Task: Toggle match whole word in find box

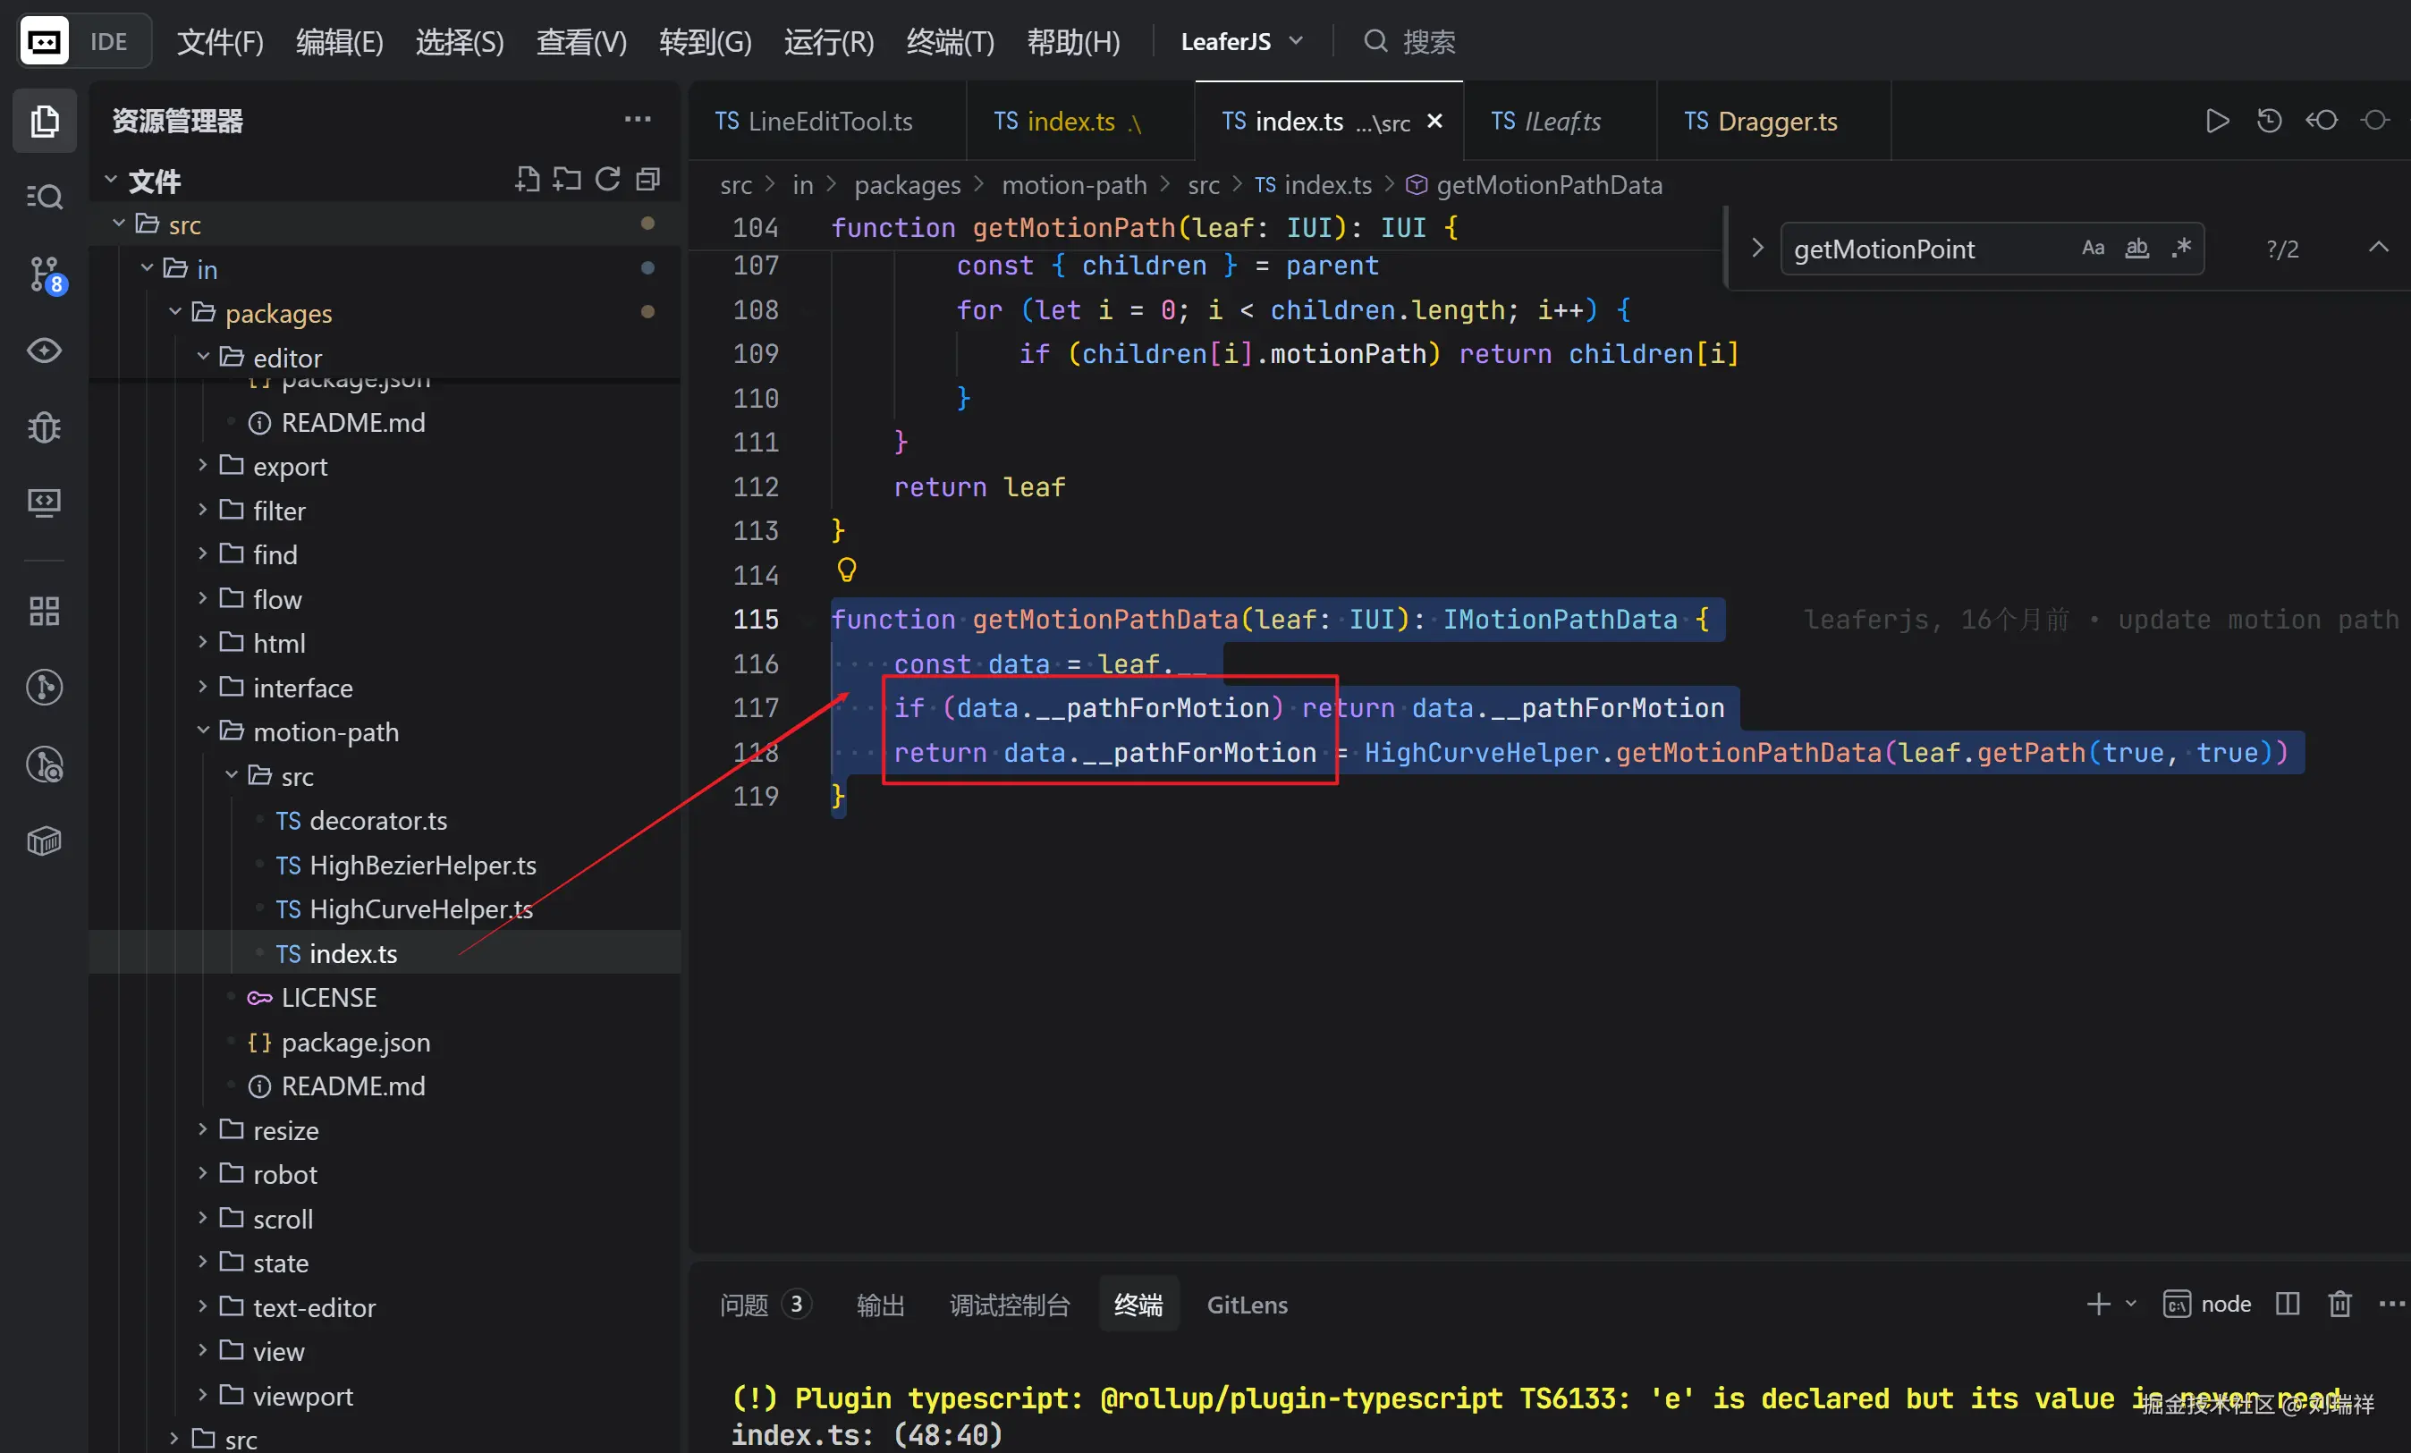Action: pos(2137,249)
